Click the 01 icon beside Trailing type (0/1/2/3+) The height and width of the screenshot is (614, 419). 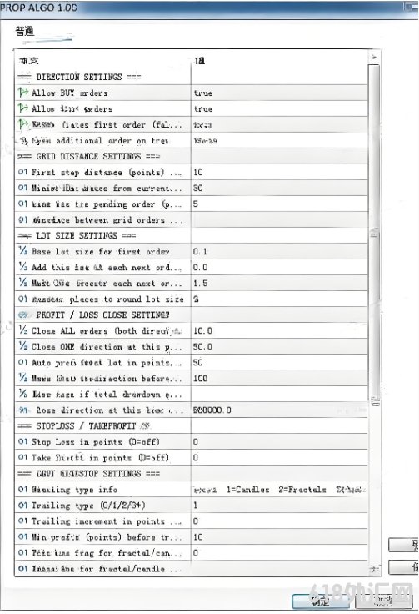coord(23,506)
